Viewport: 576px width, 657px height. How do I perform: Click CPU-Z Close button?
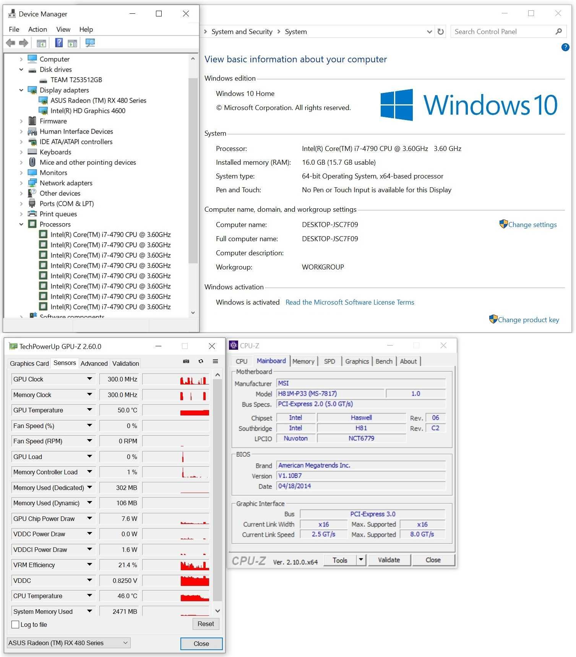[433, 560]
